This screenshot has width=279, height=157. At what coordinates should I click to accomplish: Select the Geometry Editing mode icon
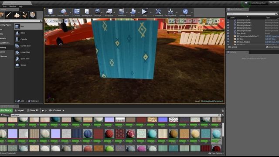[33, 15]
